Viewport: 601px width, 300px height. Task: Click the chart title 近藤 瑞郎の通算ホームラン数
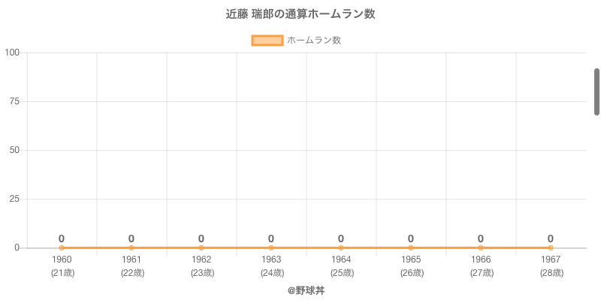pos(300,13)
